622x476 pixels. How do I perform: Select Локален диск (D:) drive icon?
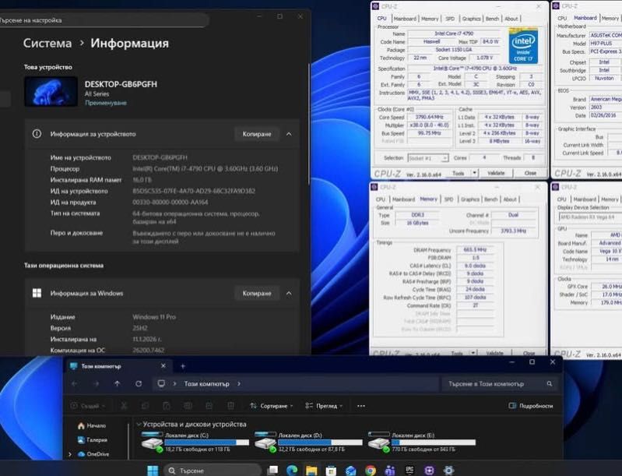click(x=265, y=442)
